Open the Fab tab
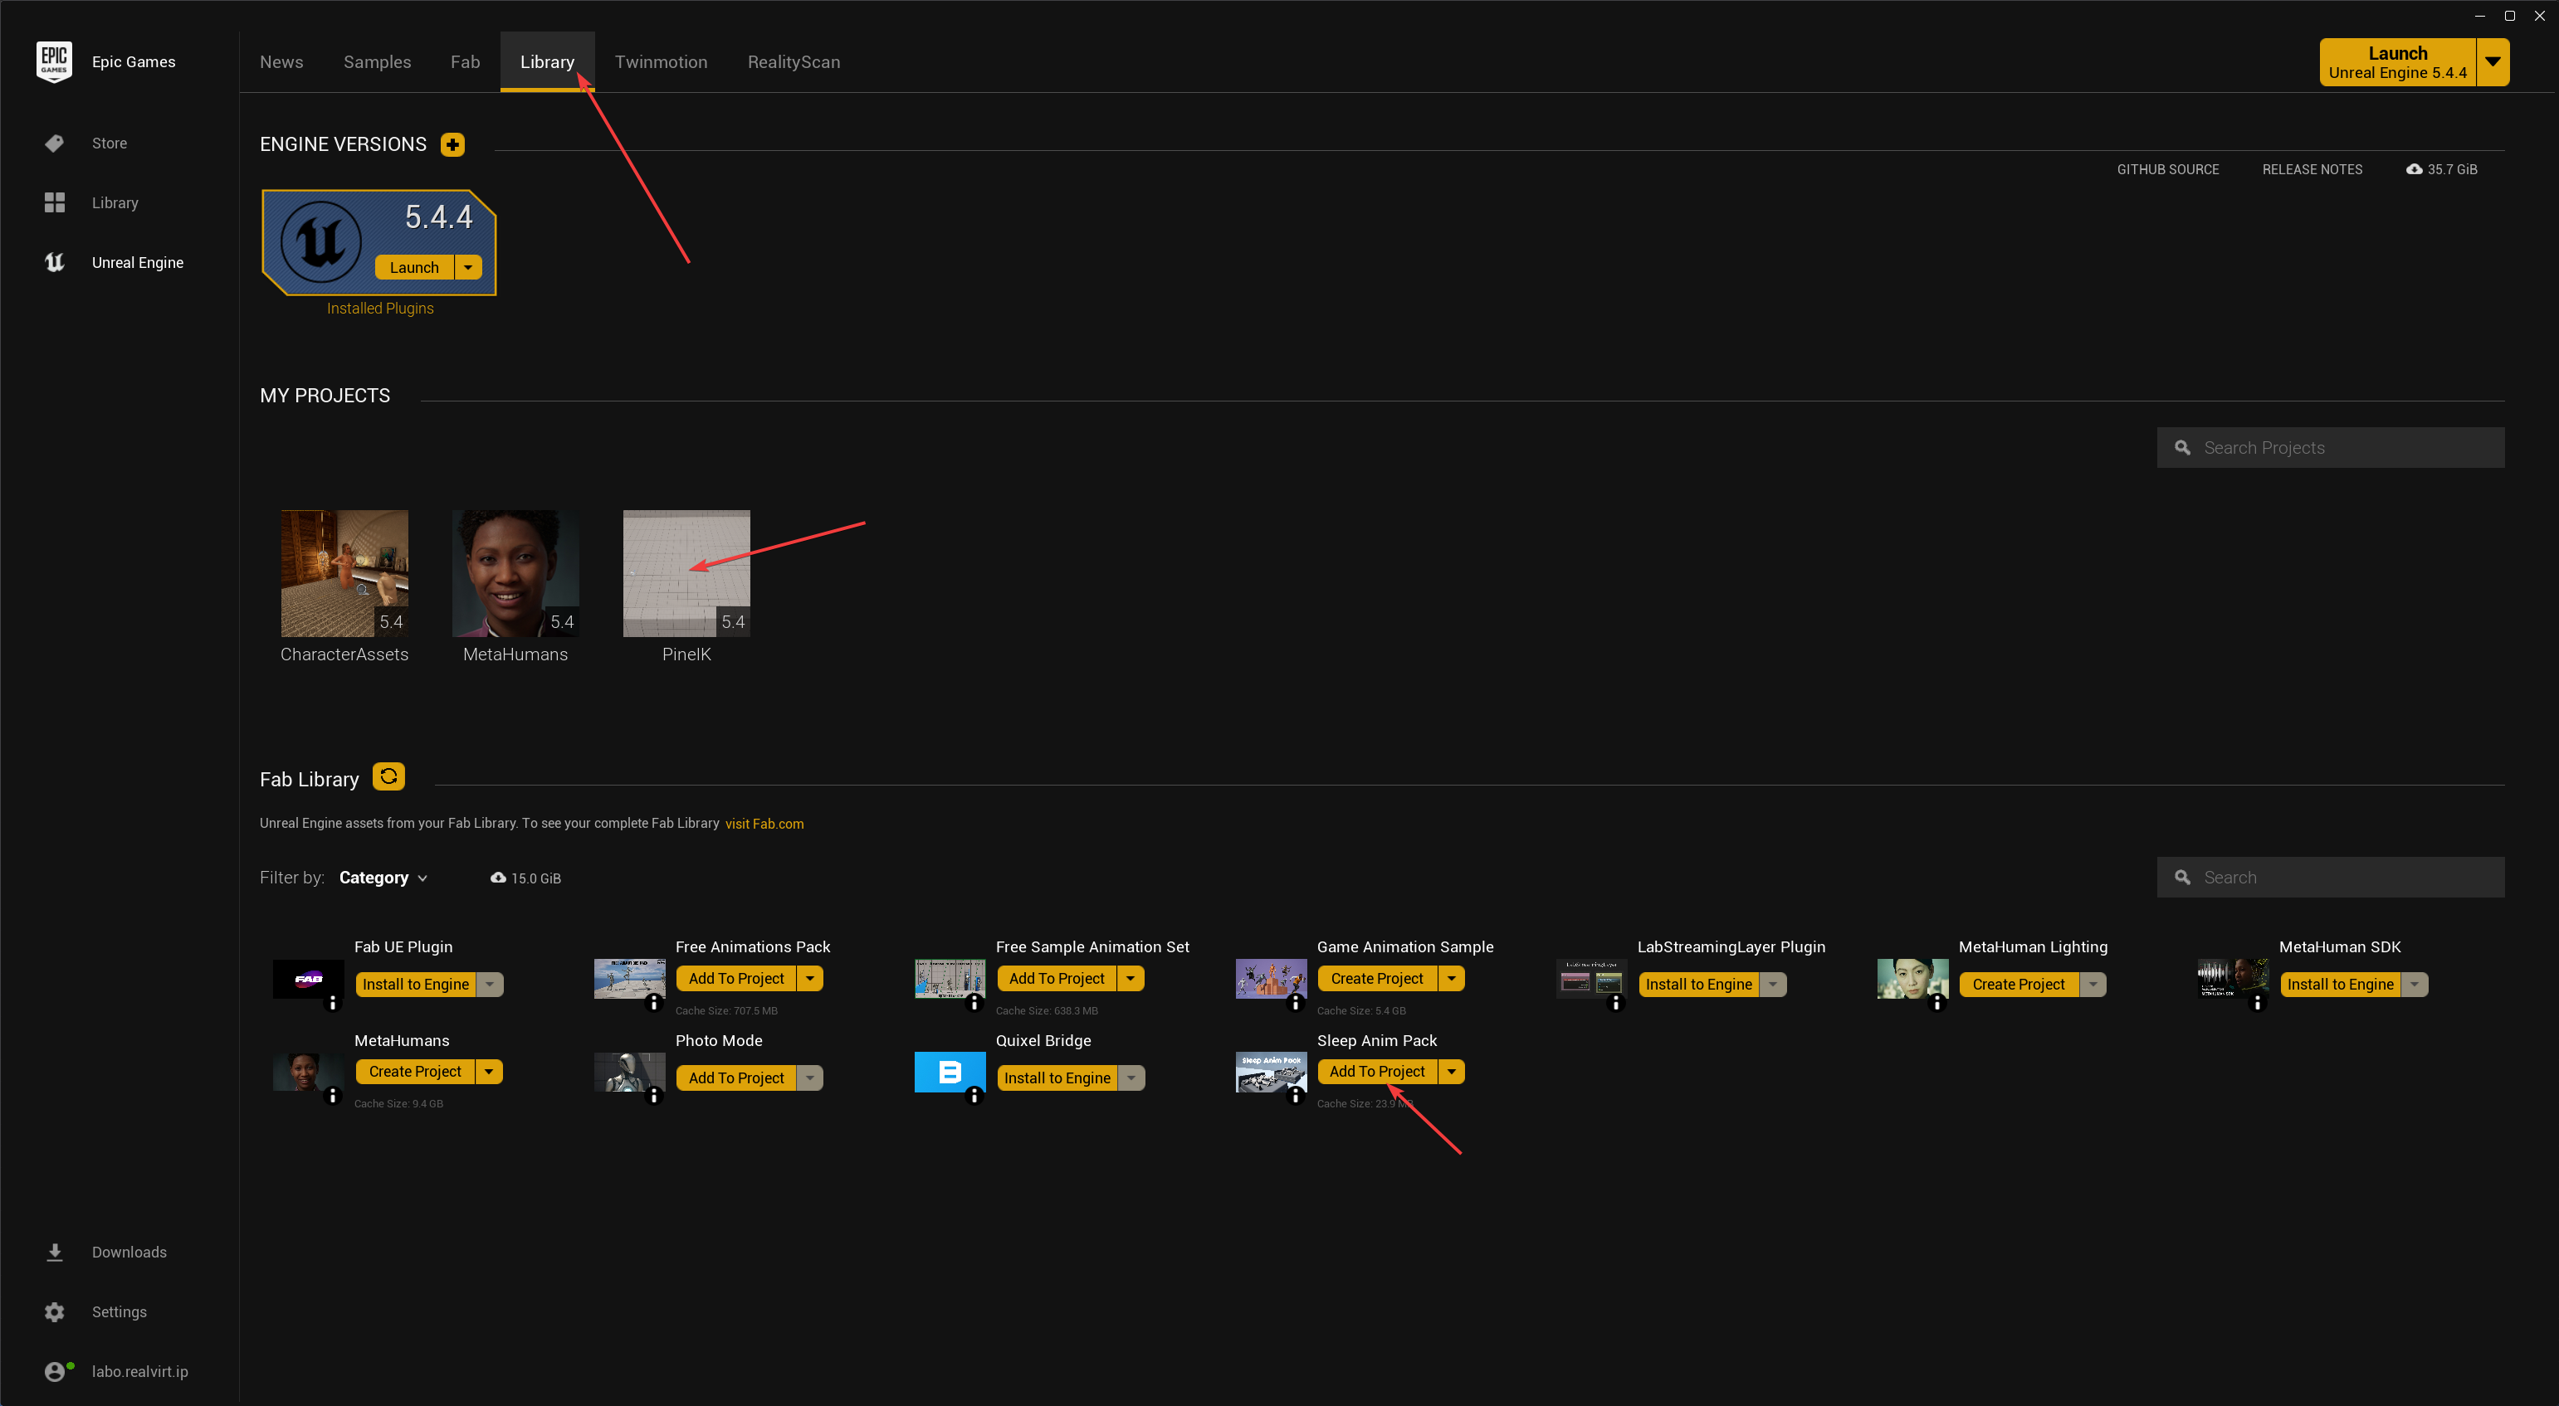This screenshot has height=1406, width=2559. tap(465, 61)
